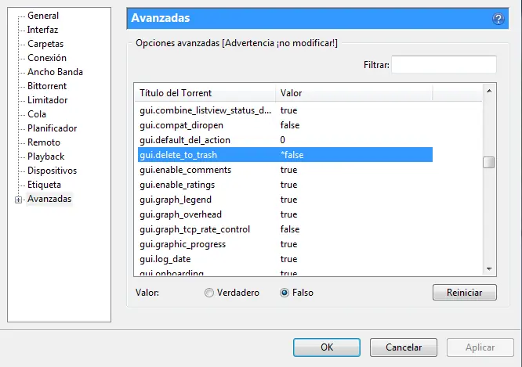
Task: Click the true value of gui.enable_comments
Action: point(288,170)
